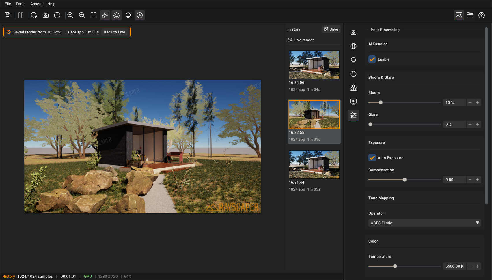Viewport: 492px width, 280px height.
Task: Click Back to Live button
Action: (114, 32)
